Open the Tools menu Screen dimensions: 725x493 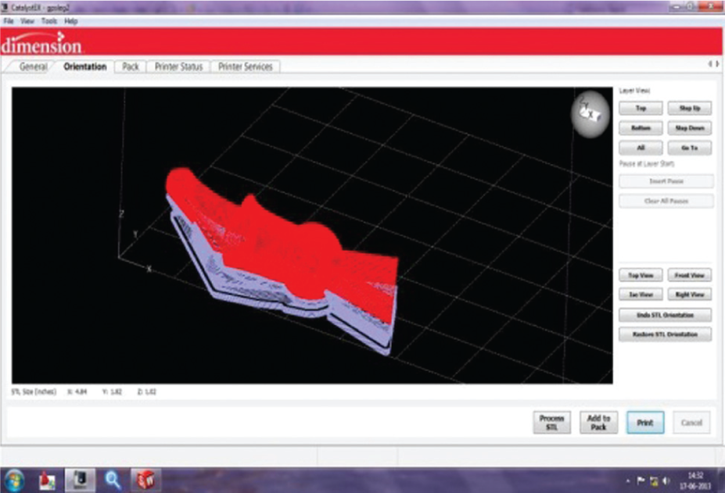[x=48, y=21]
